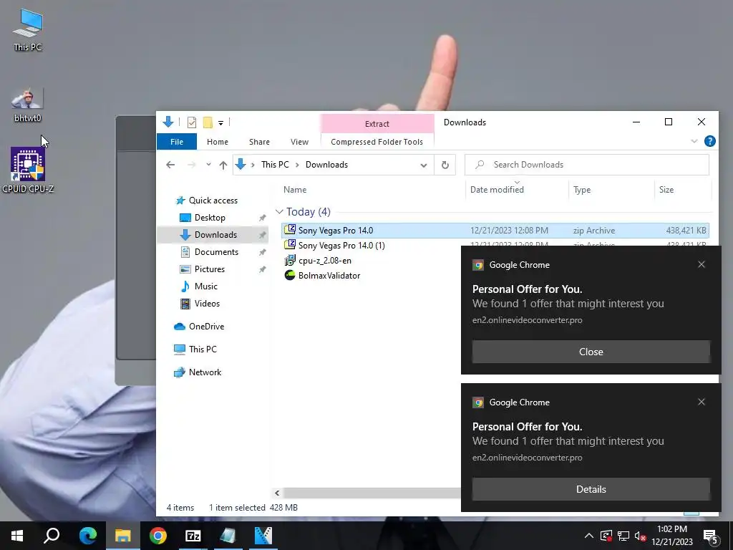Viewport: 733px width, 550px height.
Task: Select Sony Vegas Pro 14.0 (1) file
Action: pos(341,245)
